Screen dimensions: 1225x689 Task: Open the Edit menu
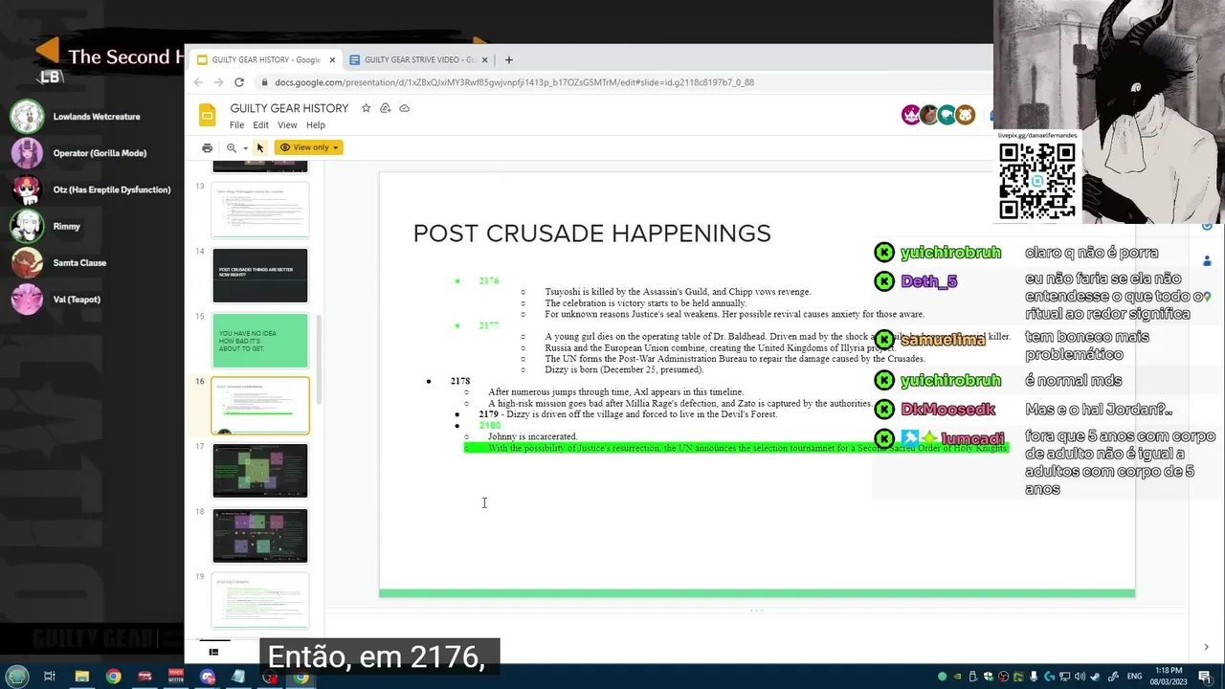(260, 125)
